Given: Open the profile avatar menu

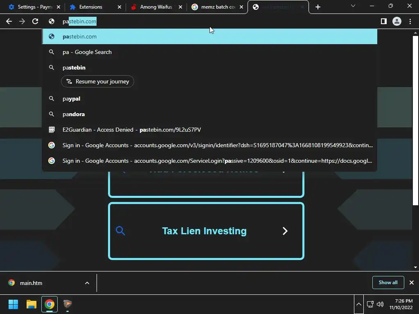Looking at the screenshot, I should point(397,21).
